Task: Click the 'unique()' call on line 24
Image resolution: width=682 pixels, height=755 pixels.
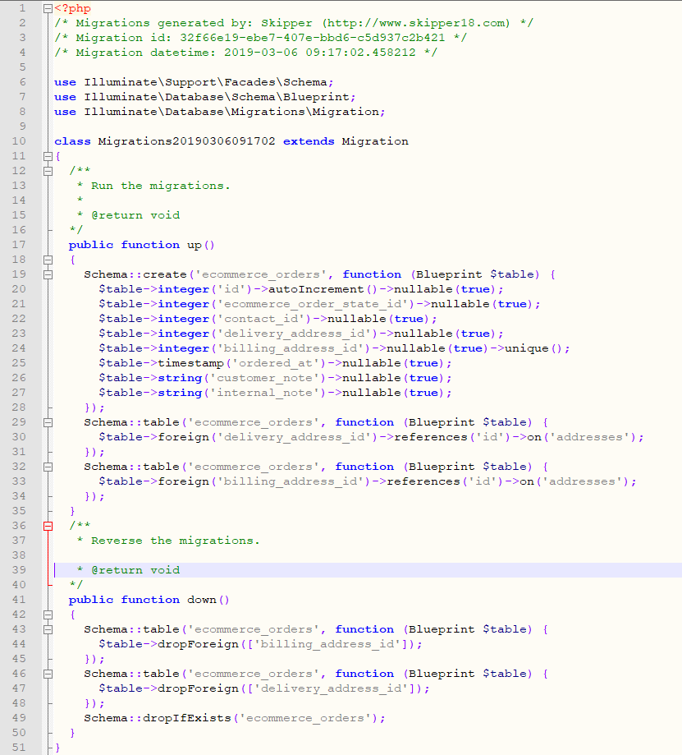Action: 533,348
